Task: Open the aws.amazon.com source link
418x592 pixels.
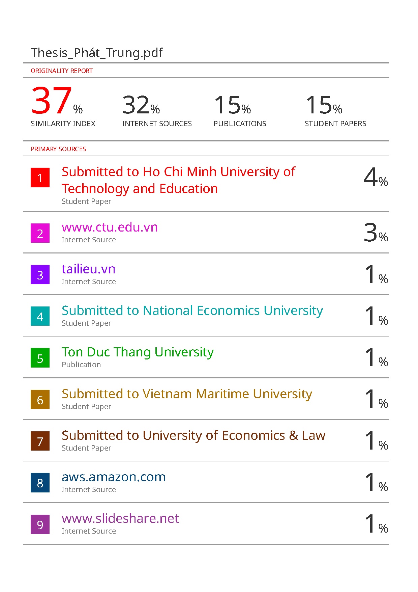Action: [x=114, y=477]
